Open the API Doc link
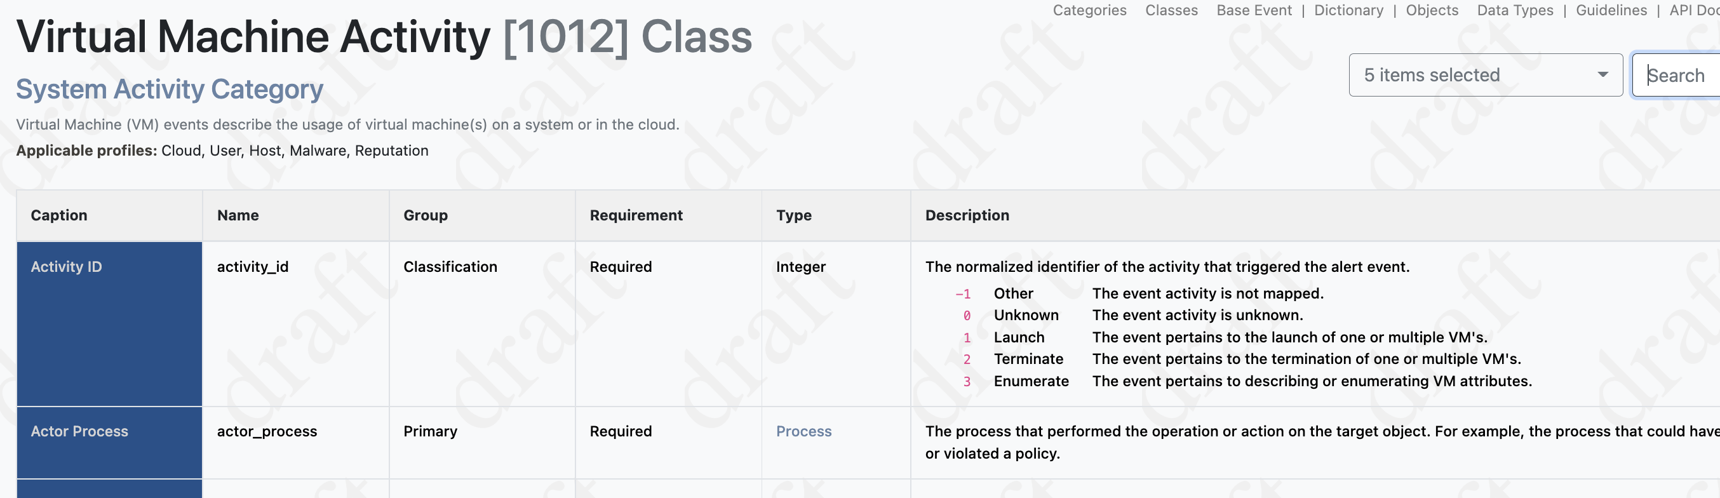1720x498 pixels. [x=1694, y=10]
